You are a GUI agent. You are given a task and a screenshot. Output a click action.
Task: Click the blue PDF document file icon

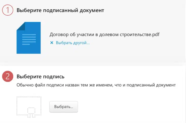point(29,38)
